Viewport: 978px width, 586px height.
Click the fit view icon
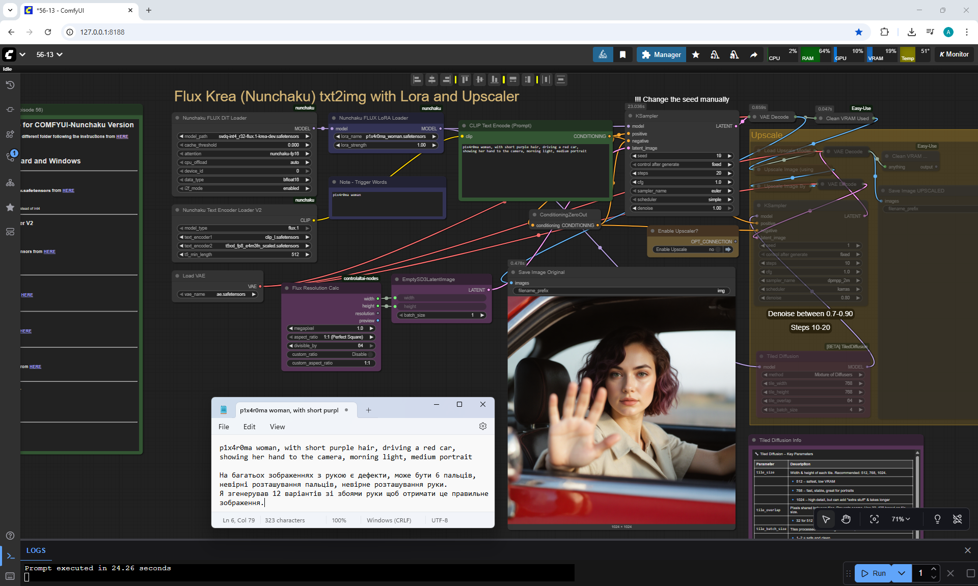click(x=874, y=519)
